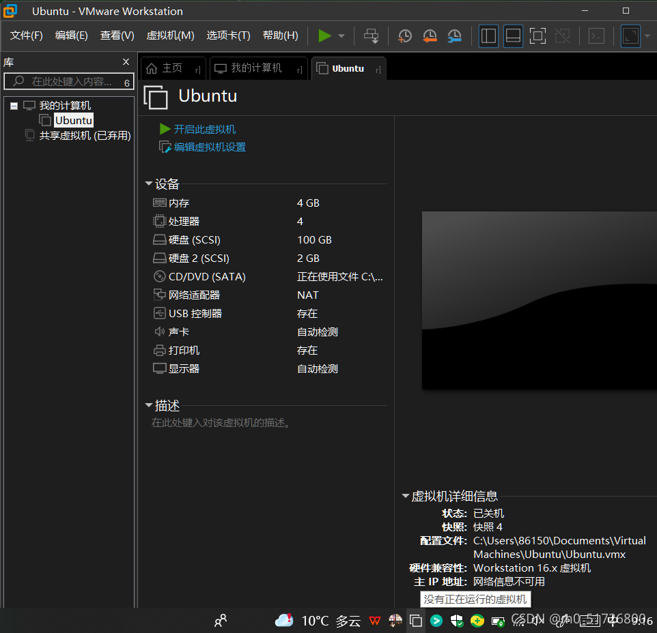The width and height of the screenshot is (657, 633).
Task: Click the weather 10°C 多云 taskbar widget
Action: [x=318, y=621]
